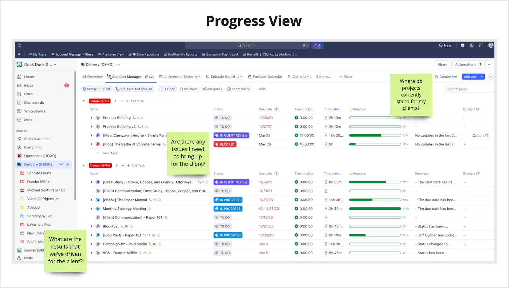Open Serenity by Jan folder
The width and height of the screenshot is (509, 288).
point(39,216)
